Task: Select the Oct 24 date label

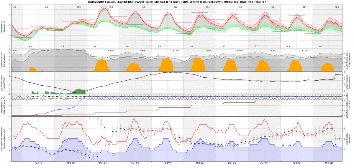Action: 200,163
